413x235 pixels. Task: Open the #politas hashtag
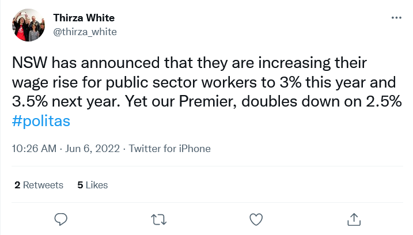(x=41, y=122)
